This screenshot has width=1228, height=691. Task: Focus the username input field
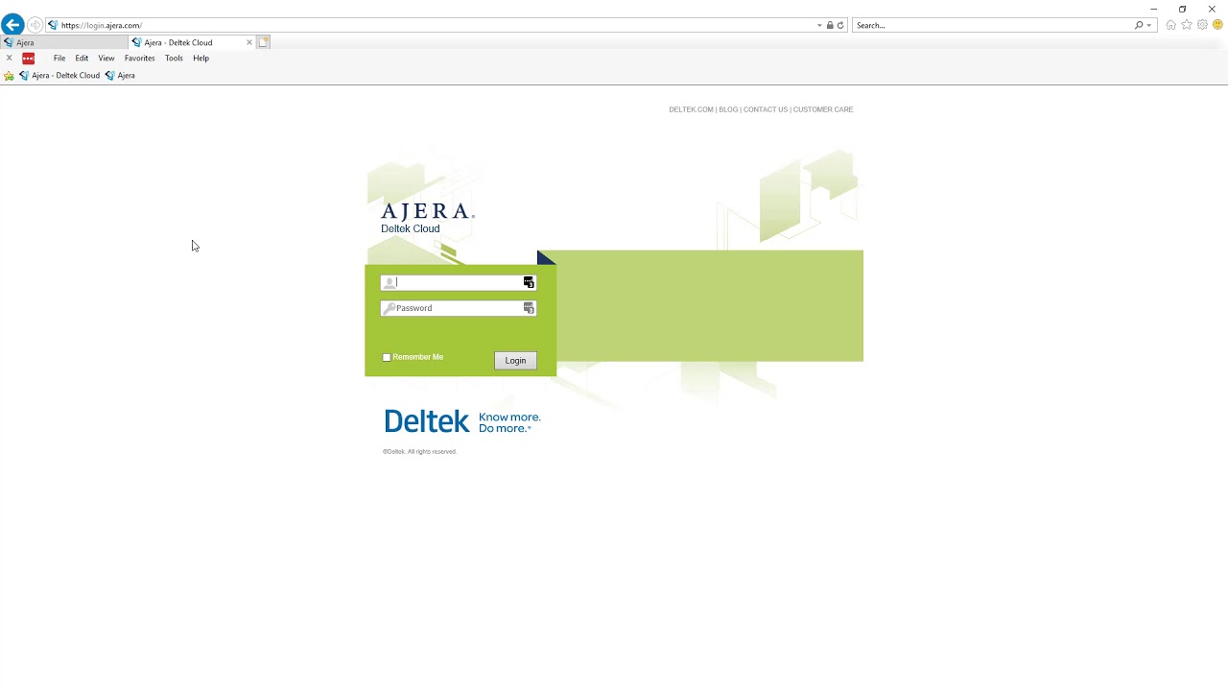[x=459, y=282]
